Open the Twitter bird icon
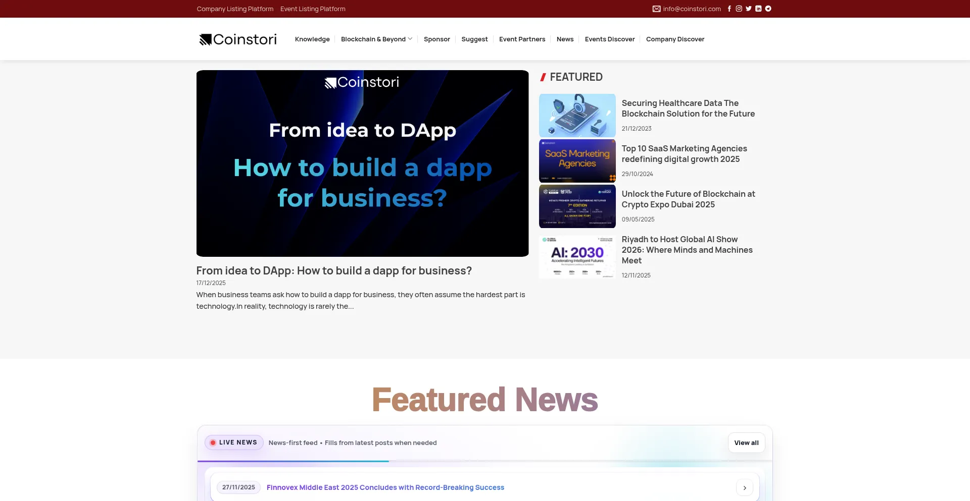Image resolution: width=970 pixels, height=501 pixels. click(x=749, y=9)
